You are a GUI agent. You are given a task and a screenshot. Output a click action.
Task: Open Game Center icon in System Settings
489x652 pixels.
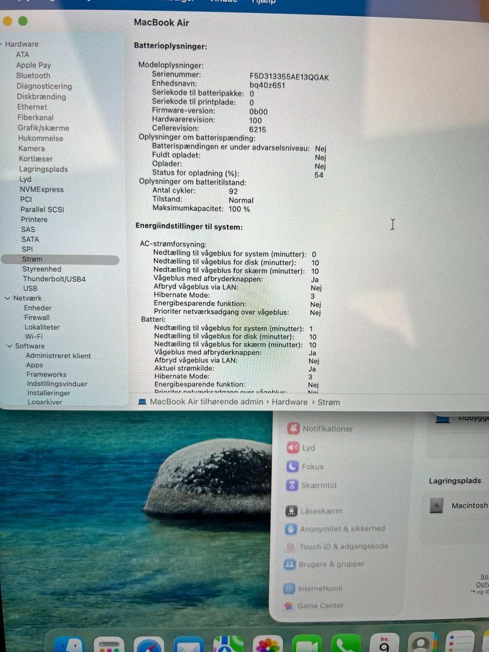click(x=289, y=606)
